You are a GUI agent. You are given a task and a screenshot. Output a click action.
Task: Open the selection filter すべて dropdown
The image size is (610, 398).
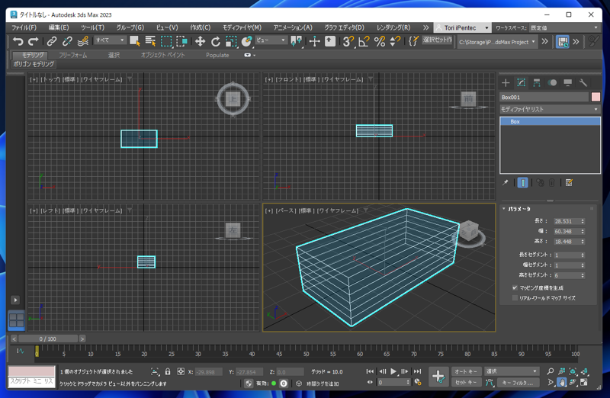(110, 40)
